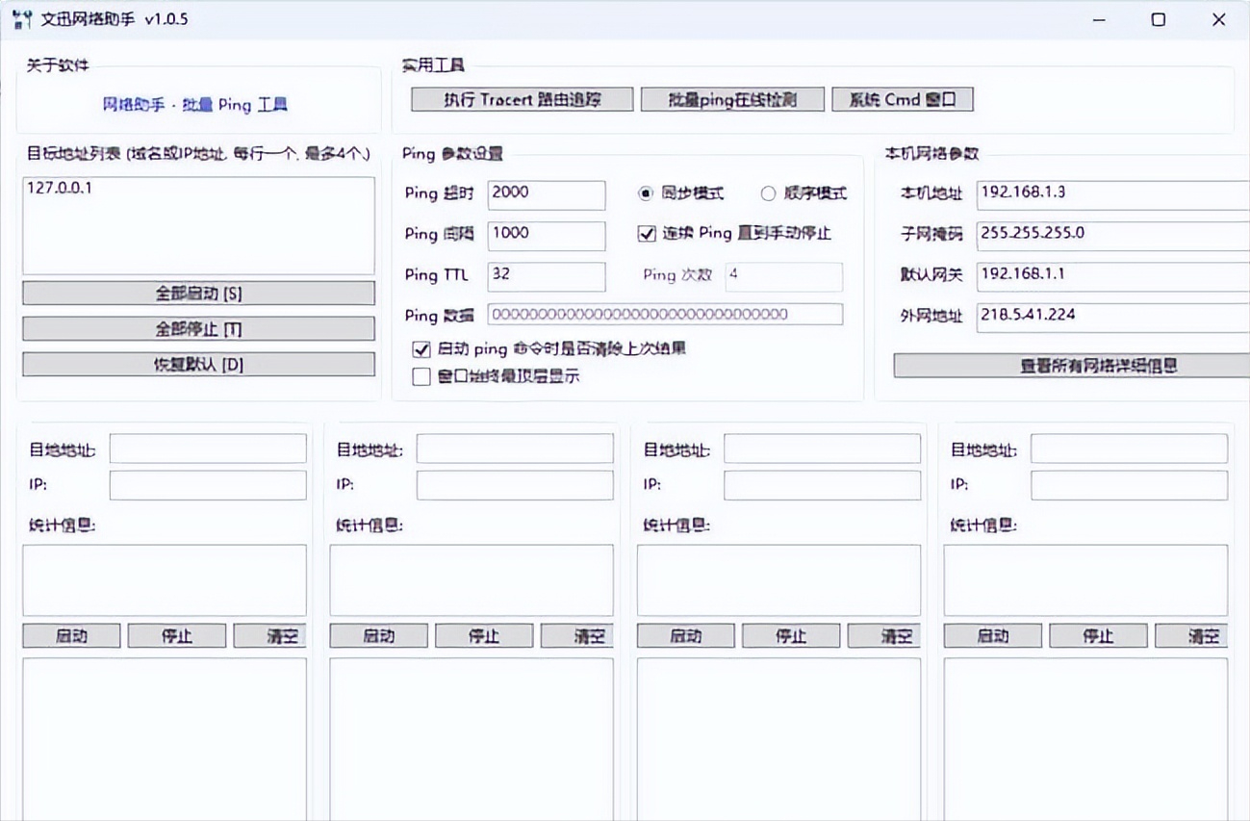
Task: Click 清空 in the first ping panel
Action: 270,636
